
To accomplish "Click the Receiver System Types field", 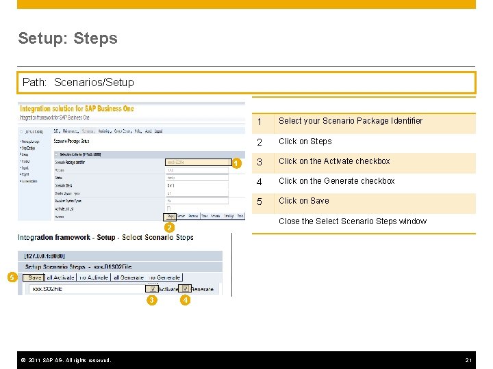I will pos(197,201).
